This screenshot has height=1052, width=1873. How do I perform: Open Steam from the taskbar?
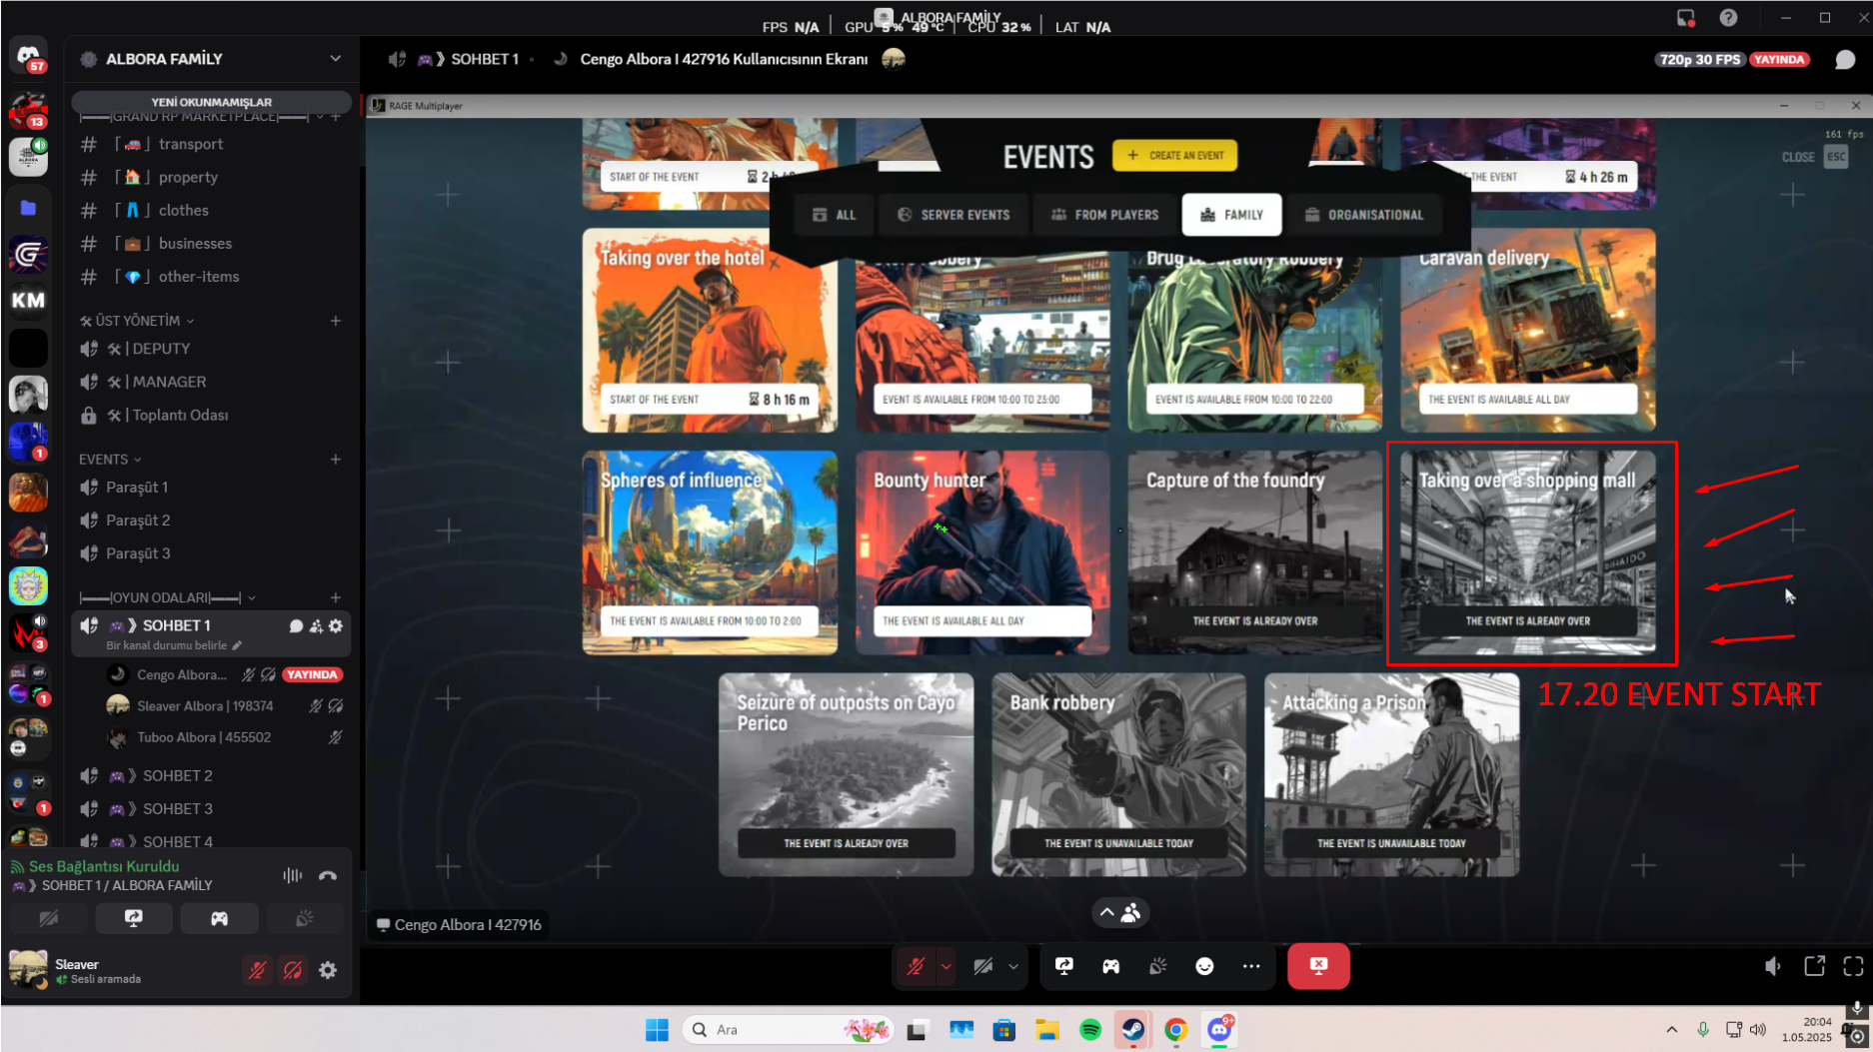coord(1132,1030)
